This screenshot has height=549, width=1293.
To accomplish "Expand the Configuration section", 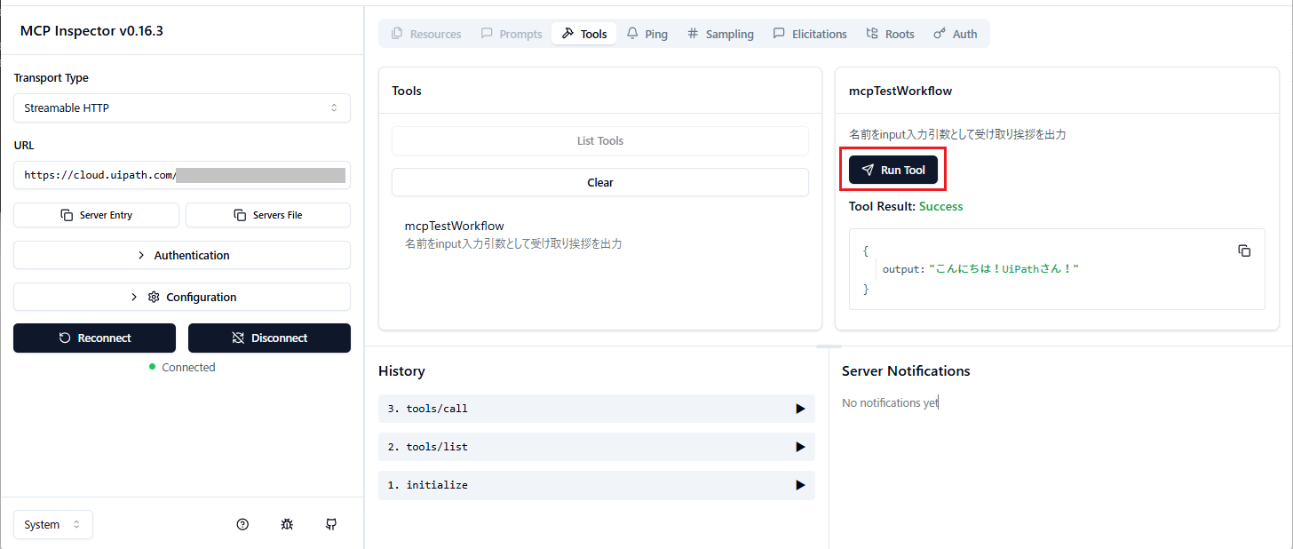I will pos(182,297).
